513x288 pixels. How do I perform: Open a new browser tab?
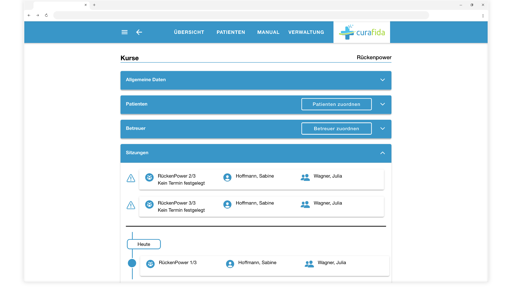[x=94, y=5]
